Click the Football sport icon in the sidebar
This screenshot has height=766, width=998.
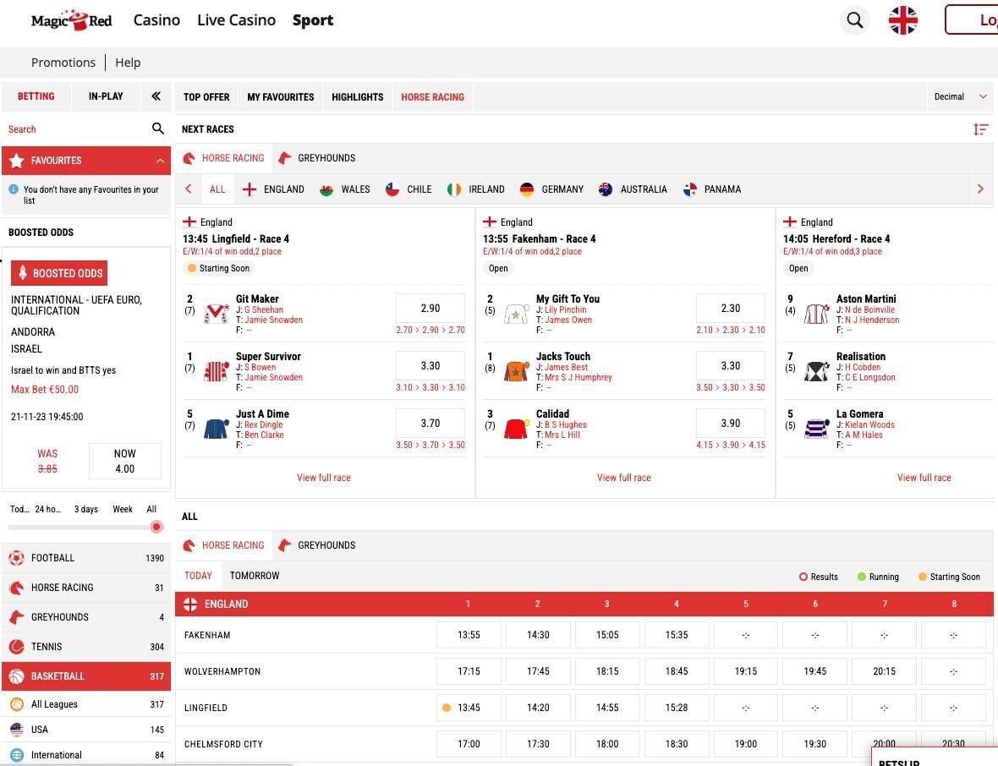pyautogui.click(x=17, y=558)
